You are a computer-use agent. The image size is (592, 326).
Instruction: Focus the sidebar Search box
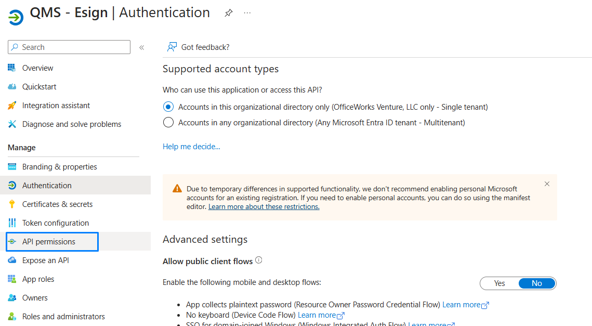(69, 47)
